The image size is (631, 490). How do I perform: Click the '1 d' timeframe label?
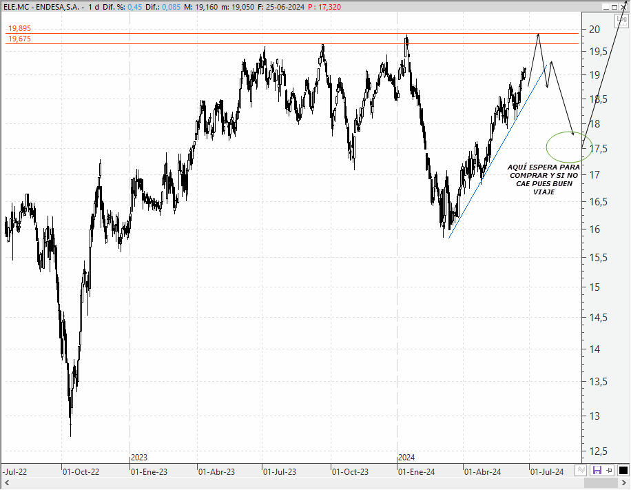[94, 7]
